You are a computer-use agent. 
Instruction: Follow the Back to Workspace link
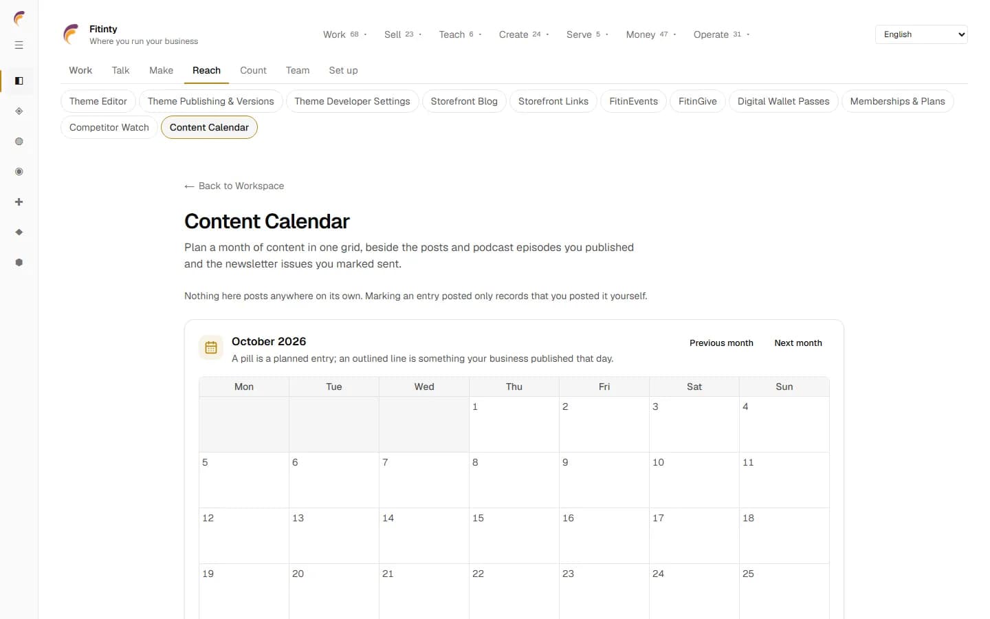[234, 186]
